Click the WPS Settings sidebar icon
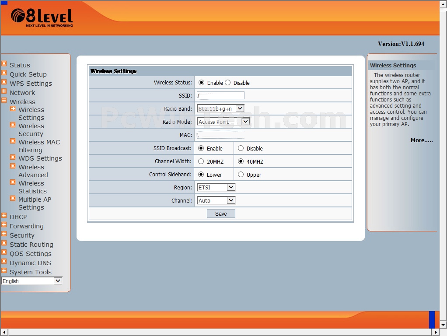This screenshot has height=336, width=447. click(4, 82)
